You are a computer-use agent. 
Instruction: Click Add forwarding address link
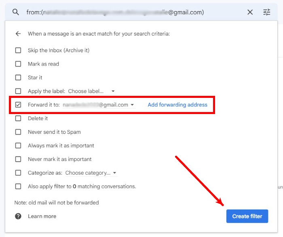point(177,105)
